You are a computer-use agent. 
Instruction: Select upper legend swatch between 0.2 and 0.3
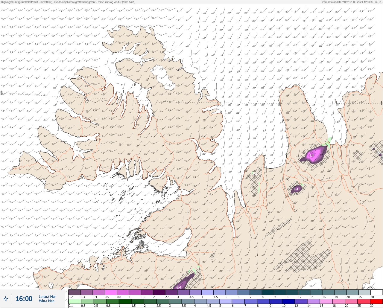coord(75,292)
